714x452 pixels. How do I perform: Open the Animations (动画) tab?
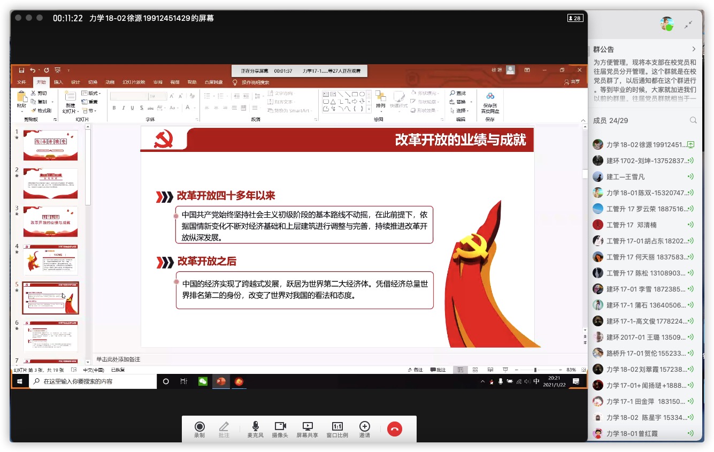[110, 82]
